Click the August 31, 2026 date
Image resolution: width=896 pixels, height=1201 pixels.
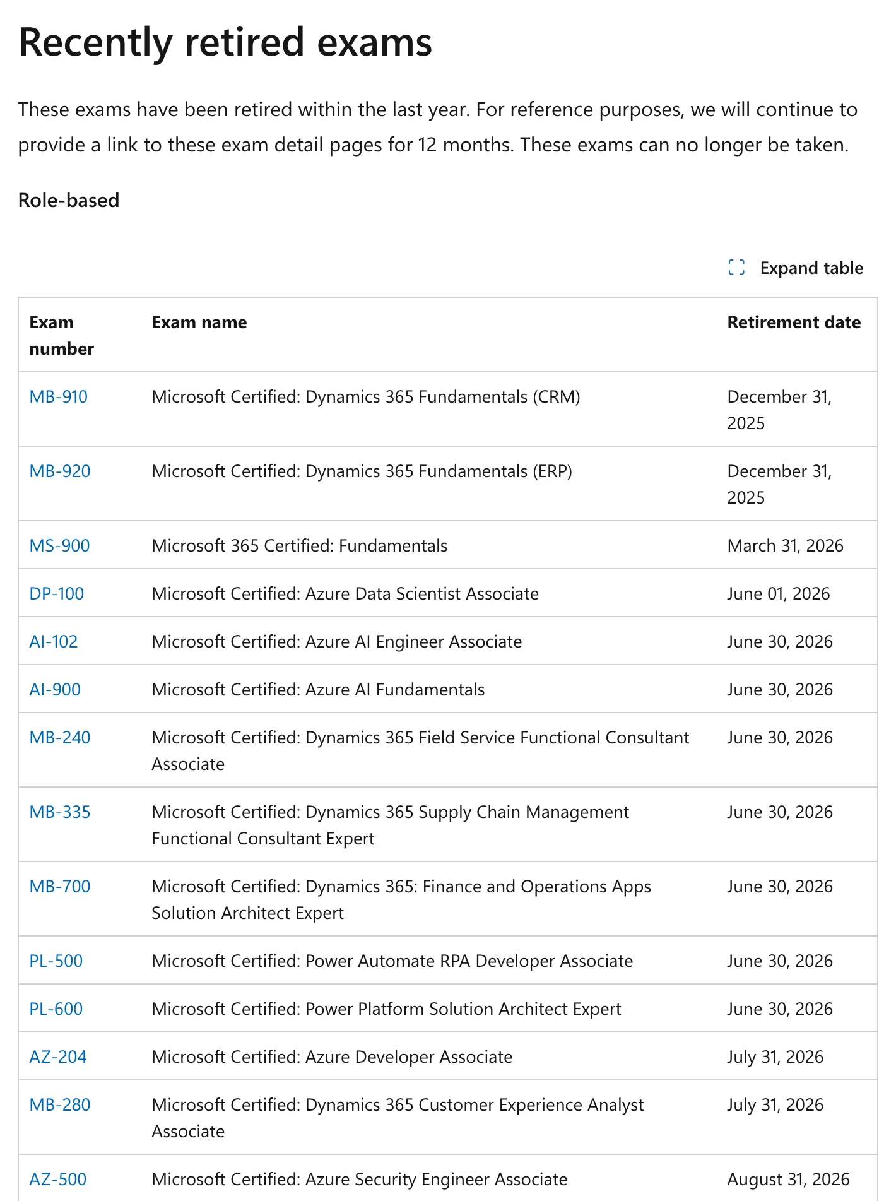coord(789,1180)
